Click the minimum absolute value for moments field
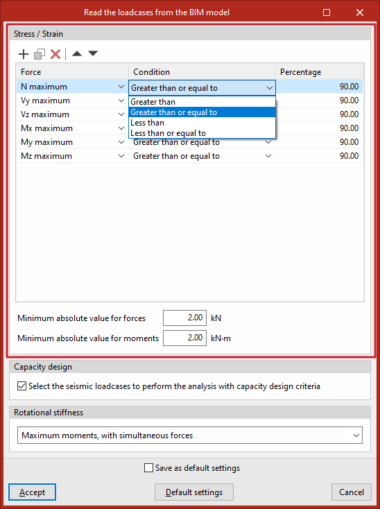380x509 pixels. [184, 338]
